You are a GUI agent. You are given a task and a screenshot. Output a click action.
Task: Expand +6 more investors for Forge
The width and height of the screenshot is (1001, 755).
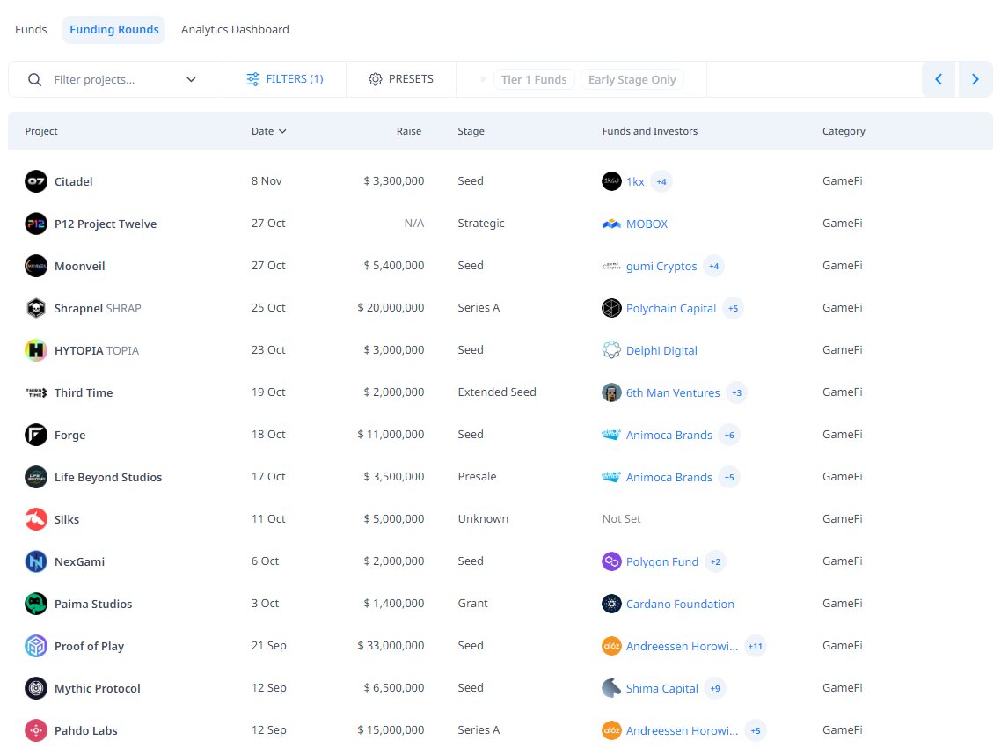[729, 435]
